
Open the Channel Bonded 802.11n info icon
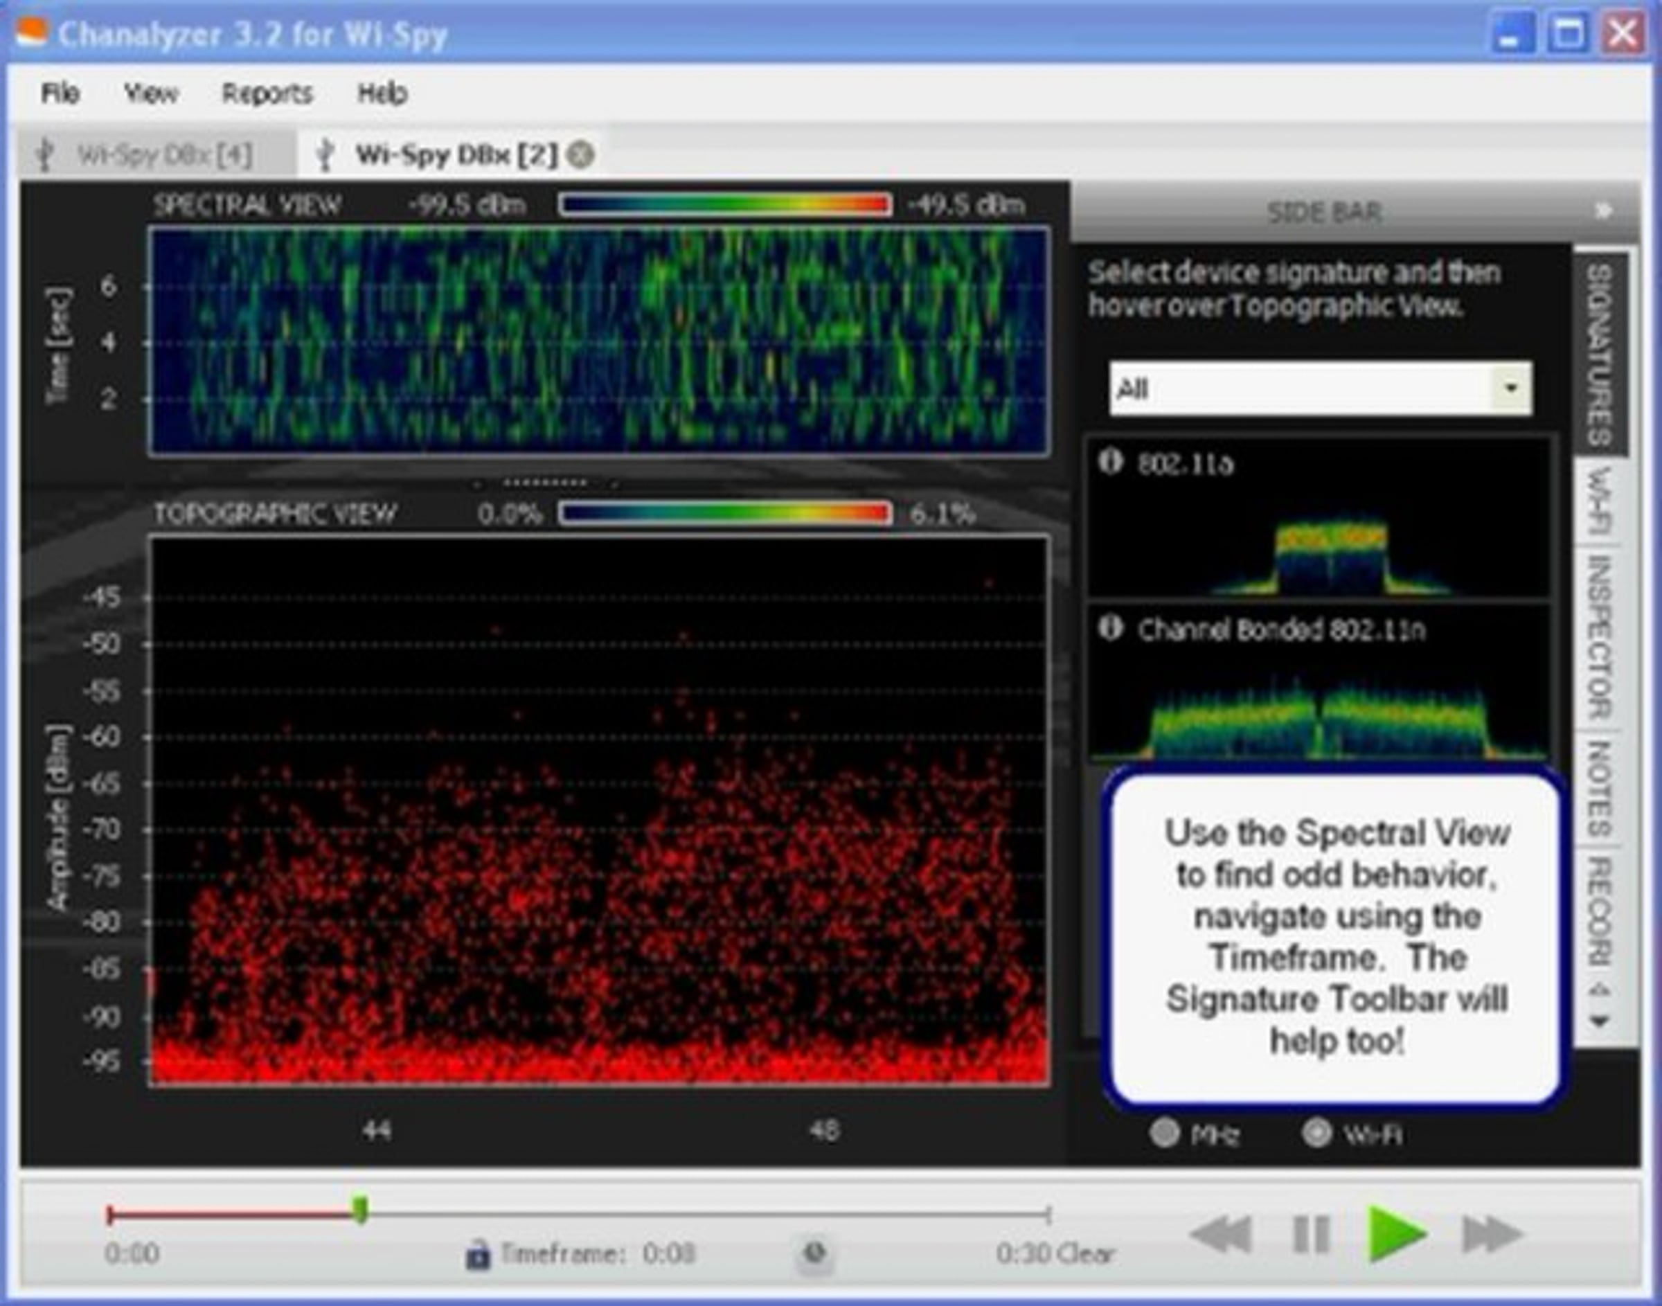point(1111,628)
